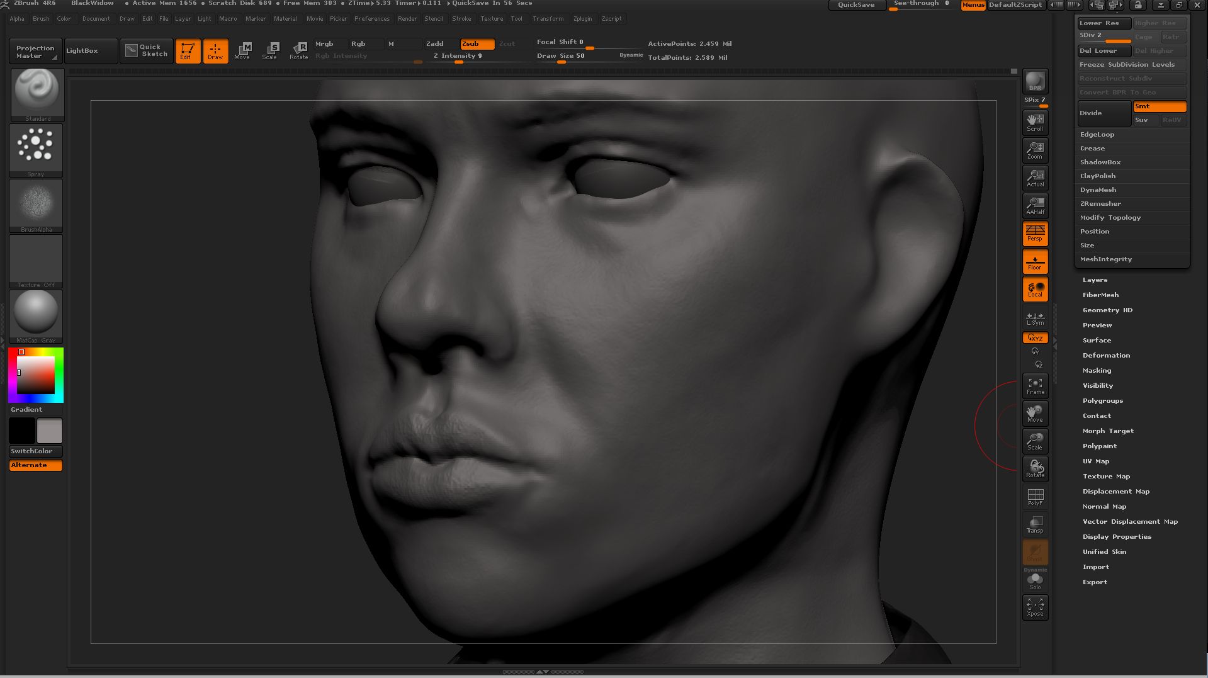Click the right shelf Rotate view icon
Screen dimensions: 1208x678
click(x=1035, y=468)
